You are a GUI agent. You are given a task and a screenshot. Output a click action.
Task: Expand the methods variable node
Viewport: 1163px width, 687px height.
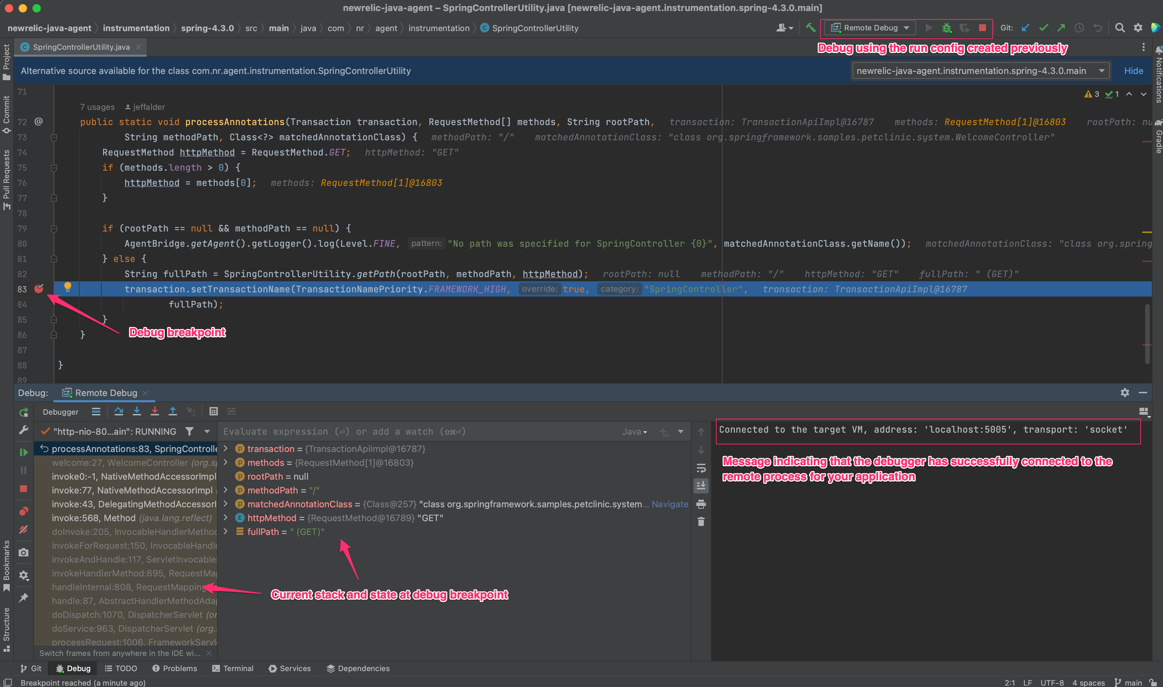(225, 462)
